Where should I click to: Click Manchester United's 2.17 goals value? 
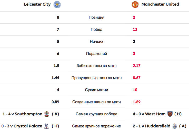(x=137, y=66)
